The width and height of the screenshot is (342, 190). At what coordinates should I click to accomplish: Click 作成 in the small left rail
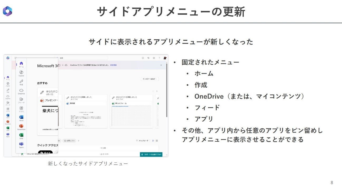[8, 90]
